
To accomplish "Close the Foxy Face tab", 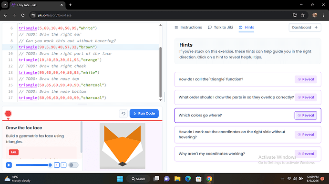I will click(x=62, y=5).
